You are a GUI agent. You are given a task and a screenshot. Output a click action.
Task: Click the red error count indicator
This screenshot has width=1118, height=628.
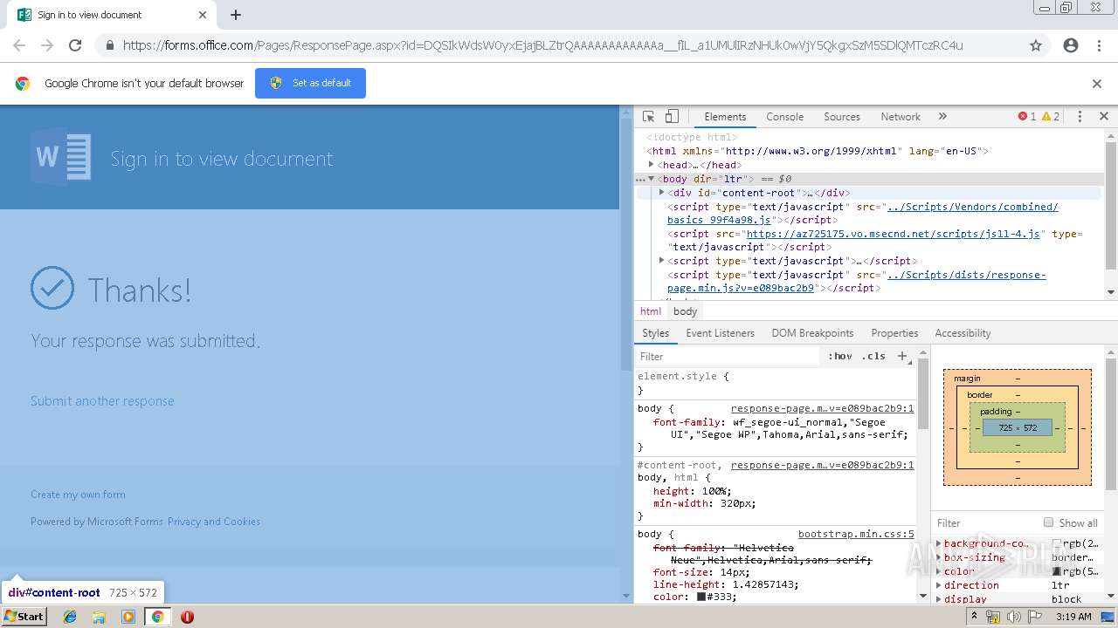click(x=1027, y=117)
